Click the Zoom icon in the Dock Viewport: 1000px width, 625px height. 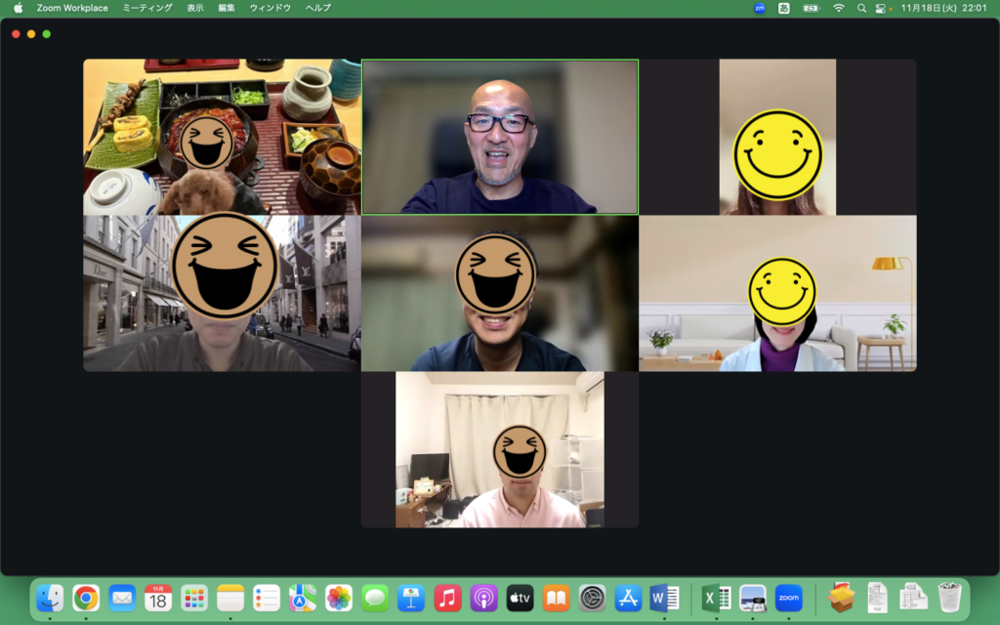click(x=788, y=598)
